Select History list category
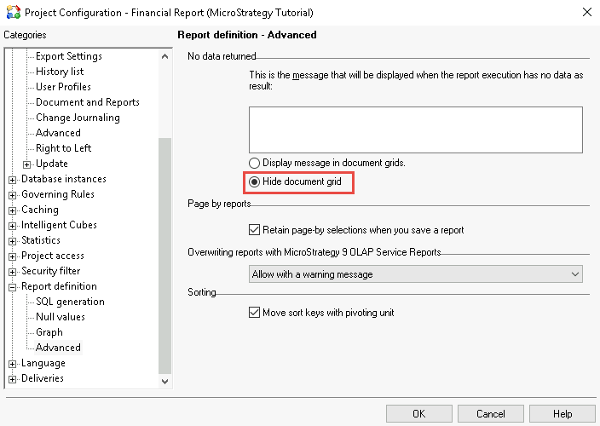The image size is (600, 426). pos(60,72)
